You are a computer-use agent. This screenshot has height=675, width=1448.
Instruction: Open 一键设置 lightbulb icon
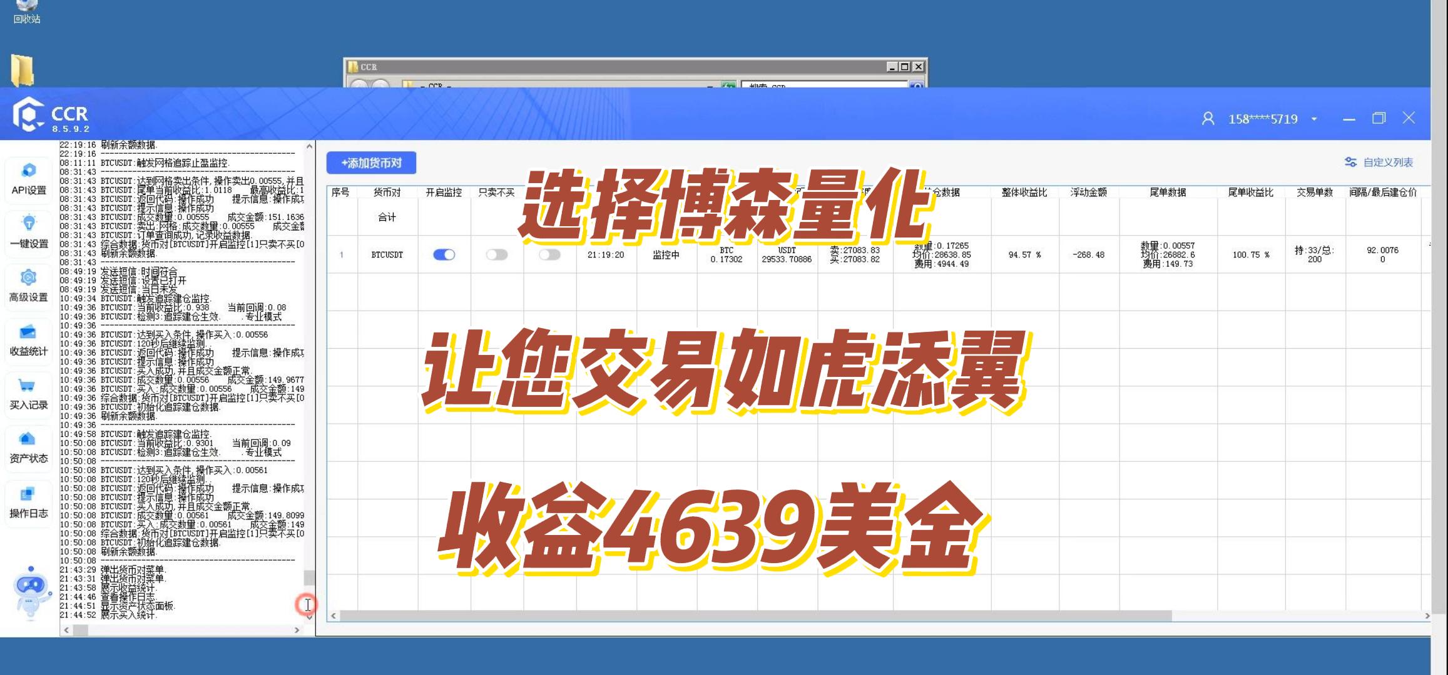point(29,223)
